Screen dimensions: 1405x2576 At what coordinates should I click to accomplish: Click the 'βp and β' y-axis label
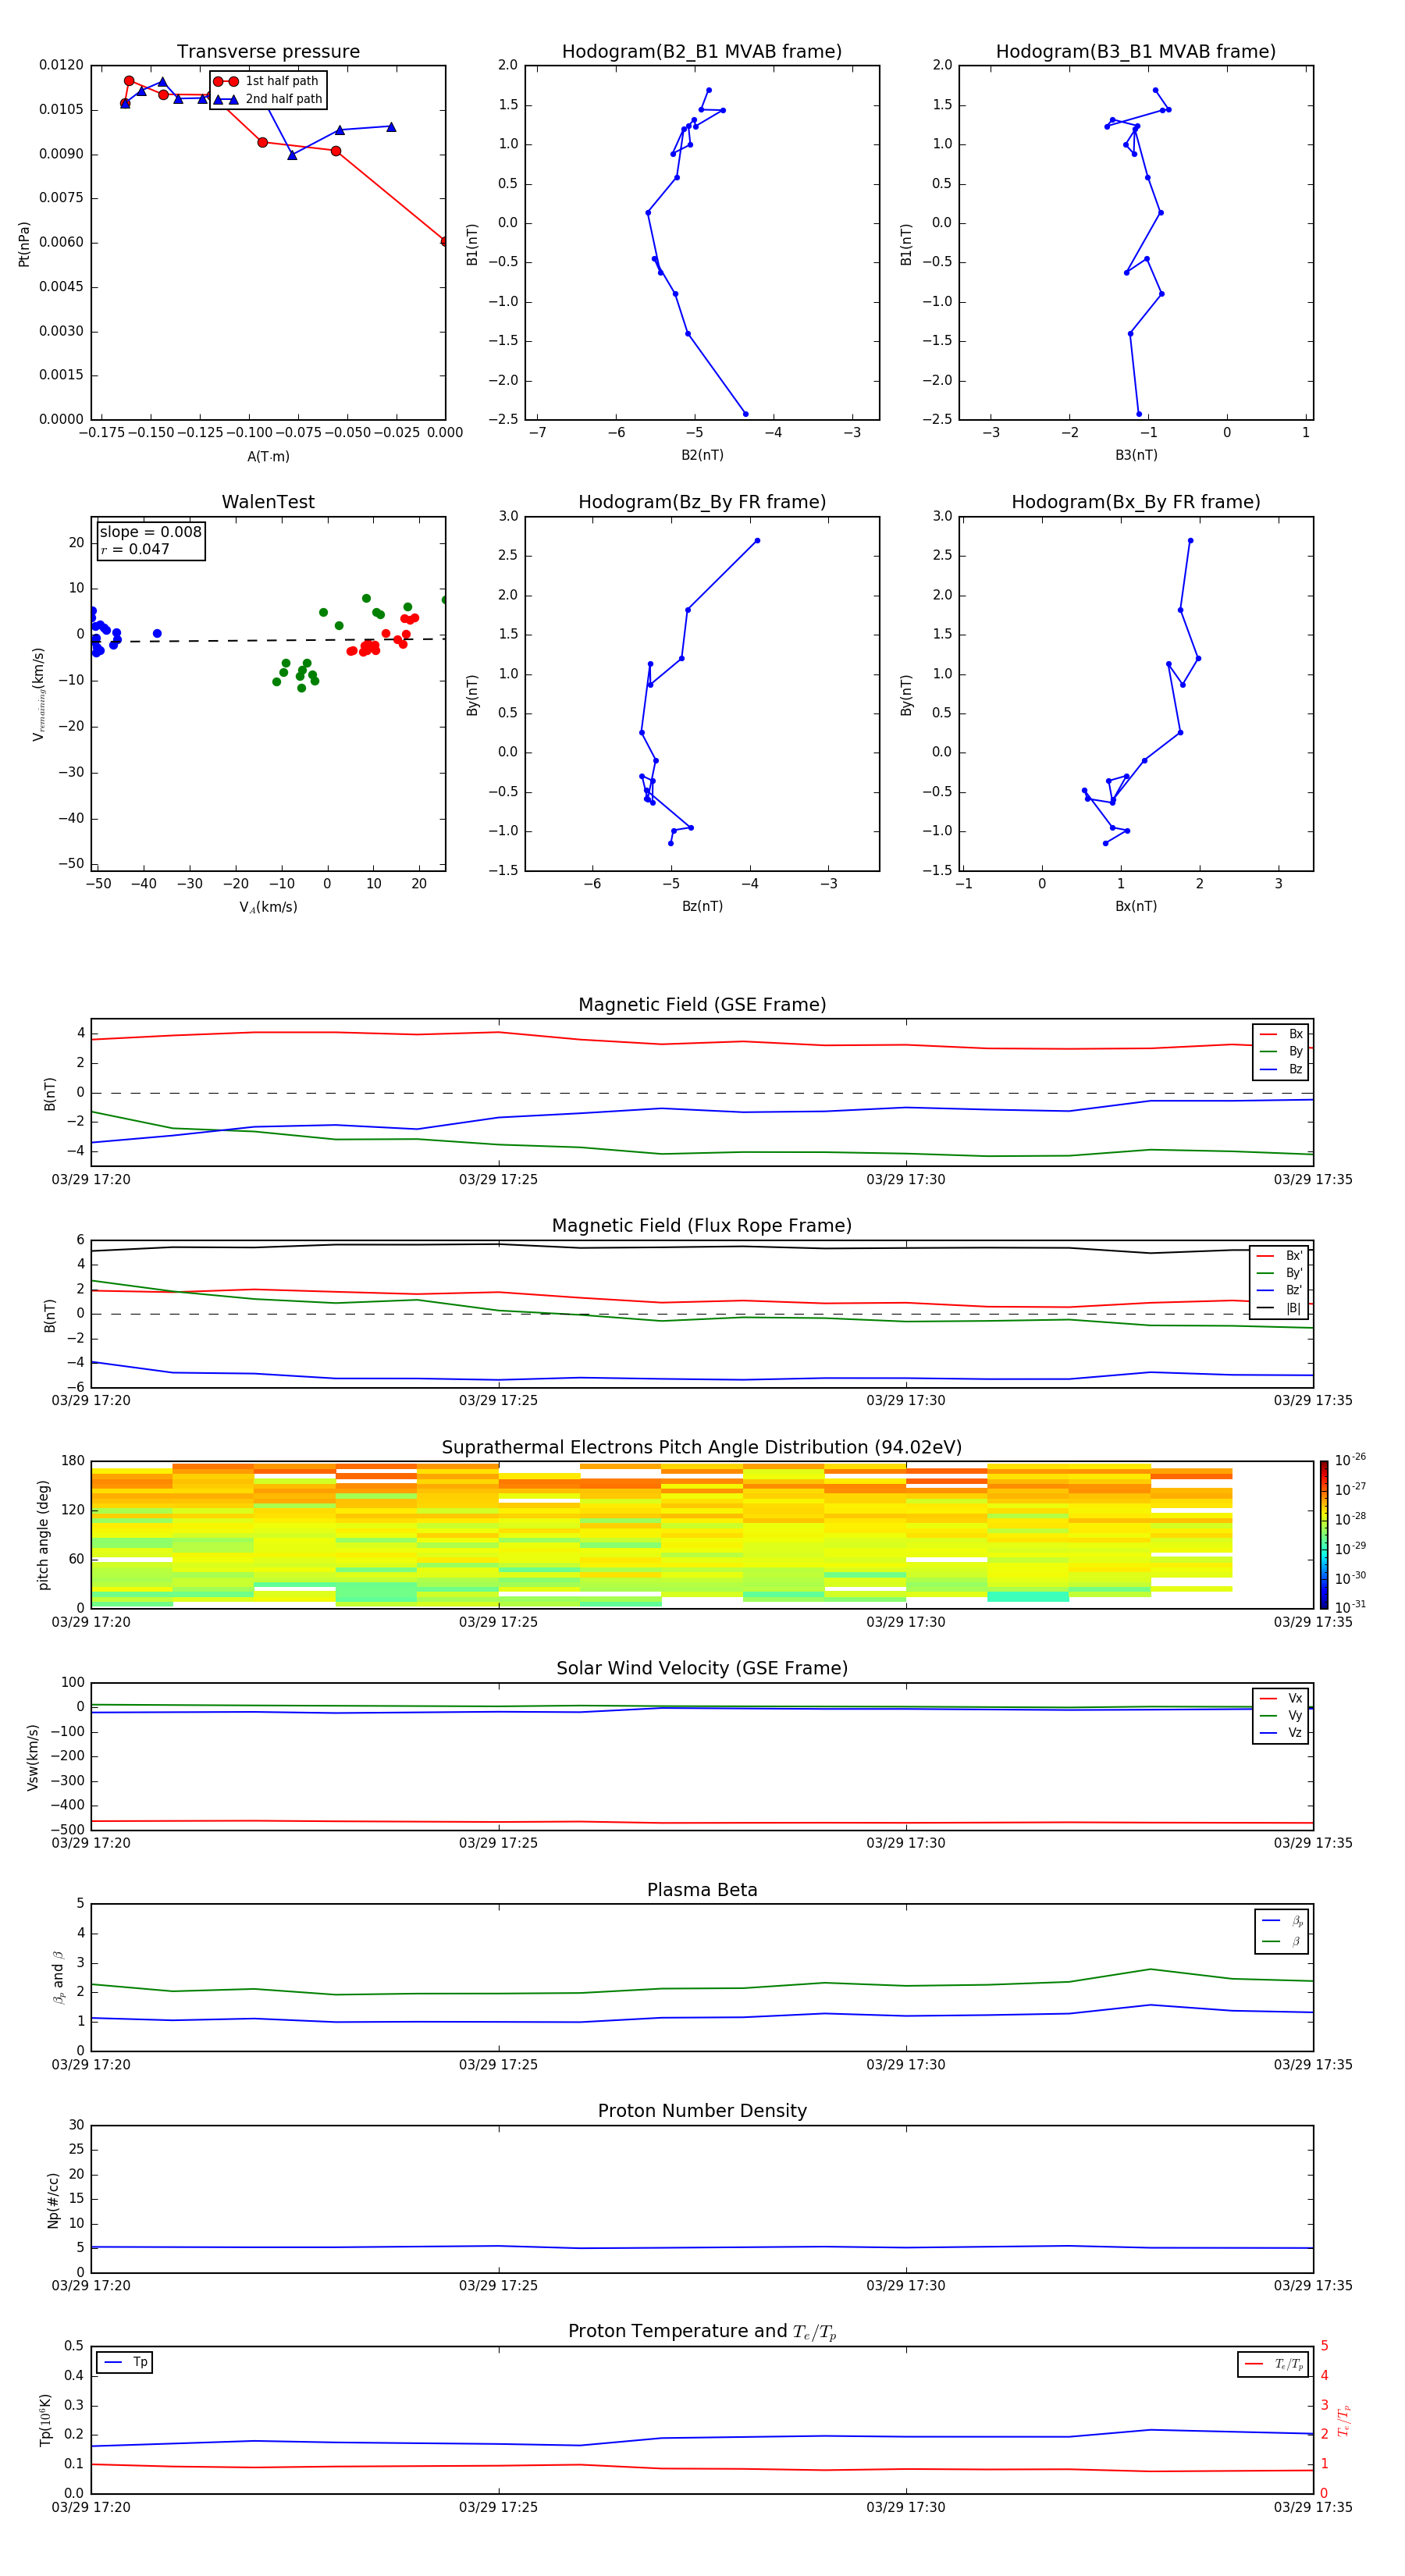click(58, 1977)
